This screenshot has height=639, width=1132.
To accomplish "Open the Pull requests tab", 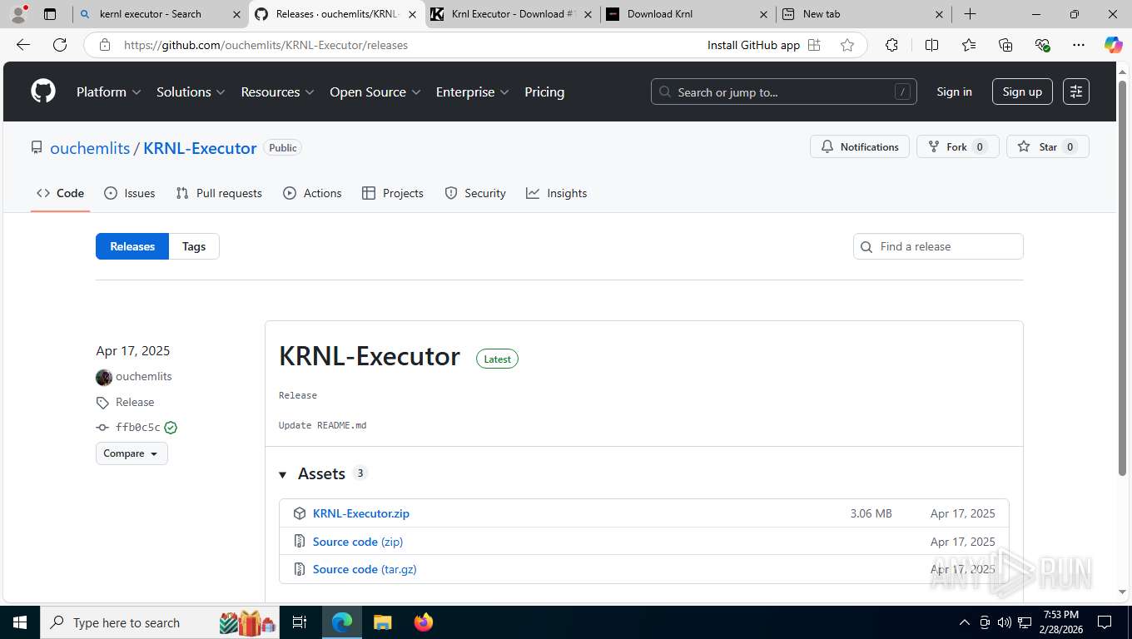I will click(219, 193).
